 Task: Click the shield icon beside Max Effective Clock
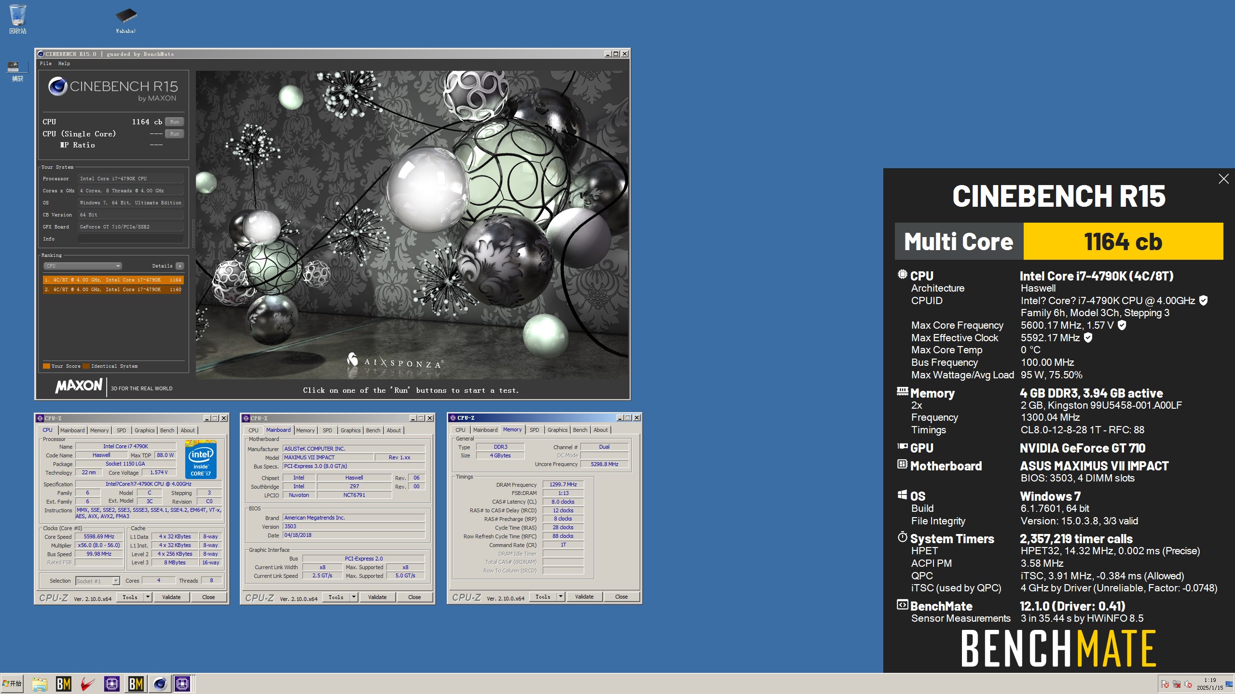1088,337
